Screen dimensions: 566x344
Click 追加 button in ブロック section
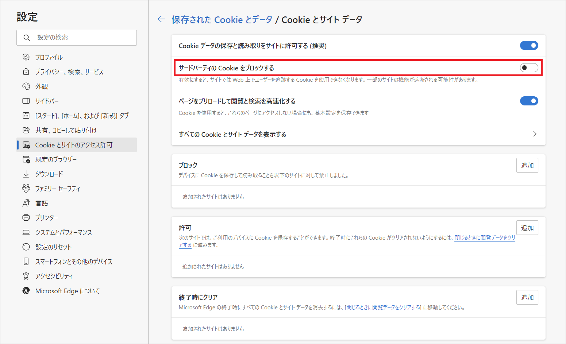(527, 165)
